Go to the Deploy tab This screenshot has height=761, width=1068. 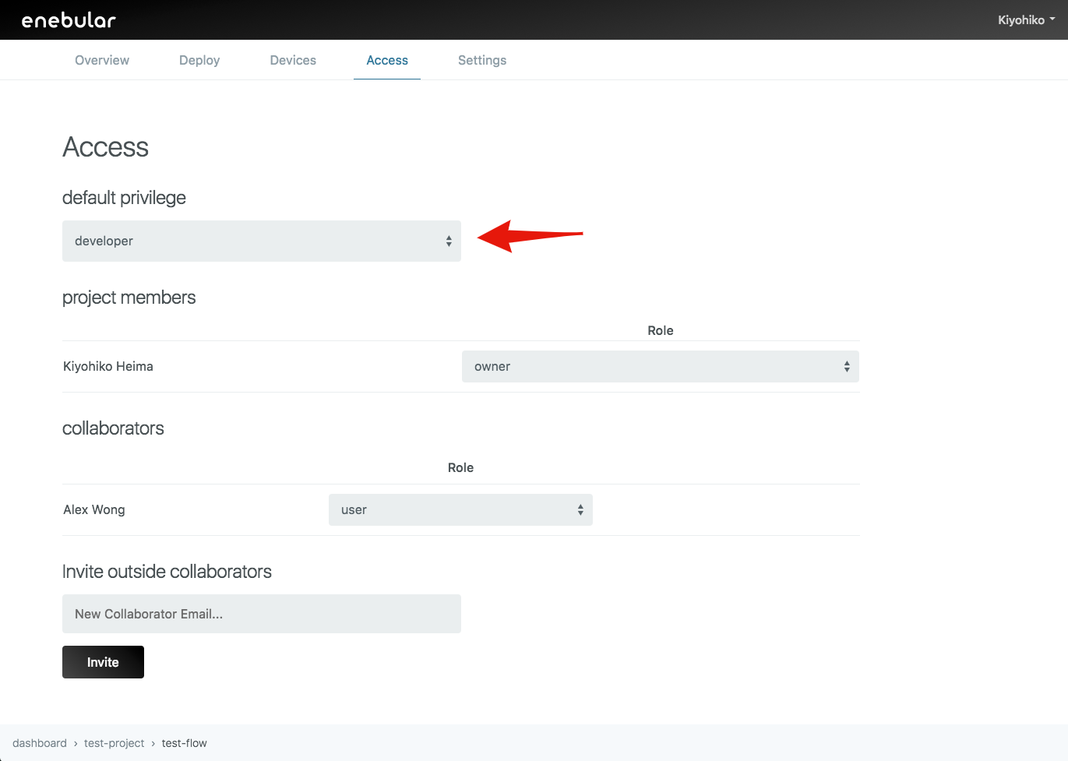199,60
